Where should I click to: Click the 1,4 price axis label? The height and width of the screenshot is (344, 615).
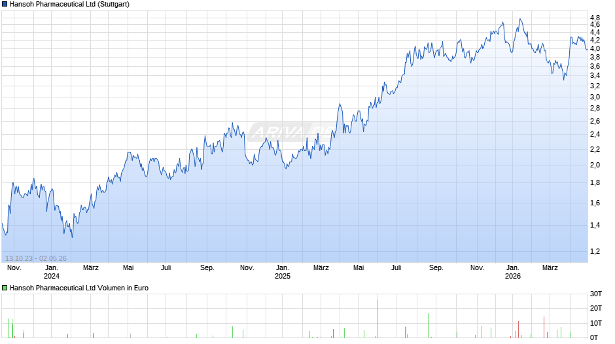(595, 225)
